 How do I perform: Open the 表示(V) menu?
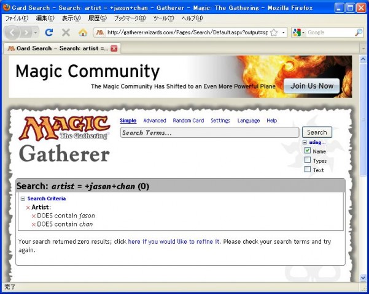click(x=71, y=18)
